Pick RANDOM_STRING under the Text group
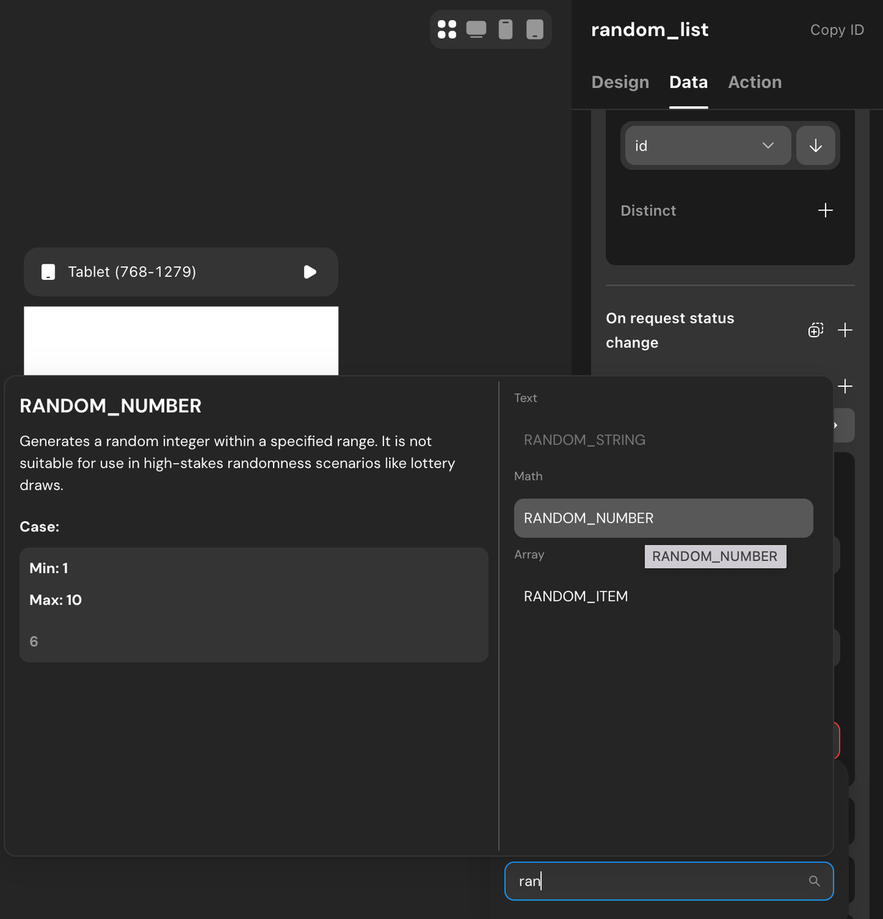This screenshot has height=919, width=883. (584, 440)
